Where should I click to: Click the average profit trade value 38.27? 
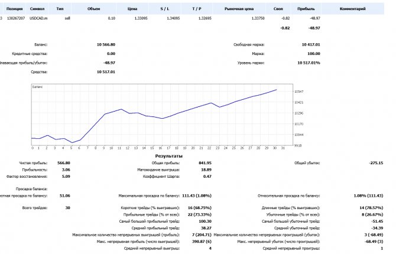[x=206, y=228]
